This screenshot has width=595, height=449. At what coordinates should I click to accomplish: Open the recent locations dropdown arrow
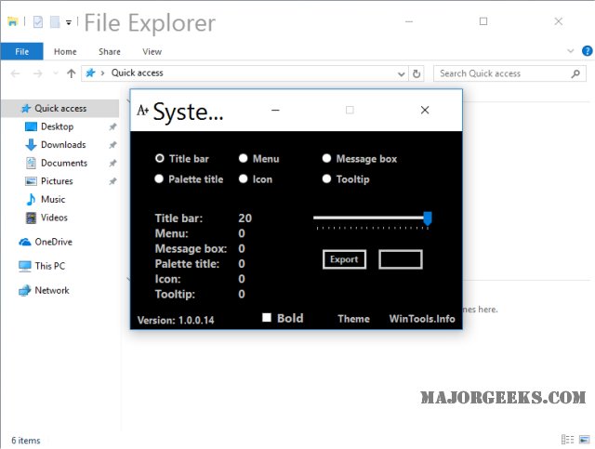(56, 73)
